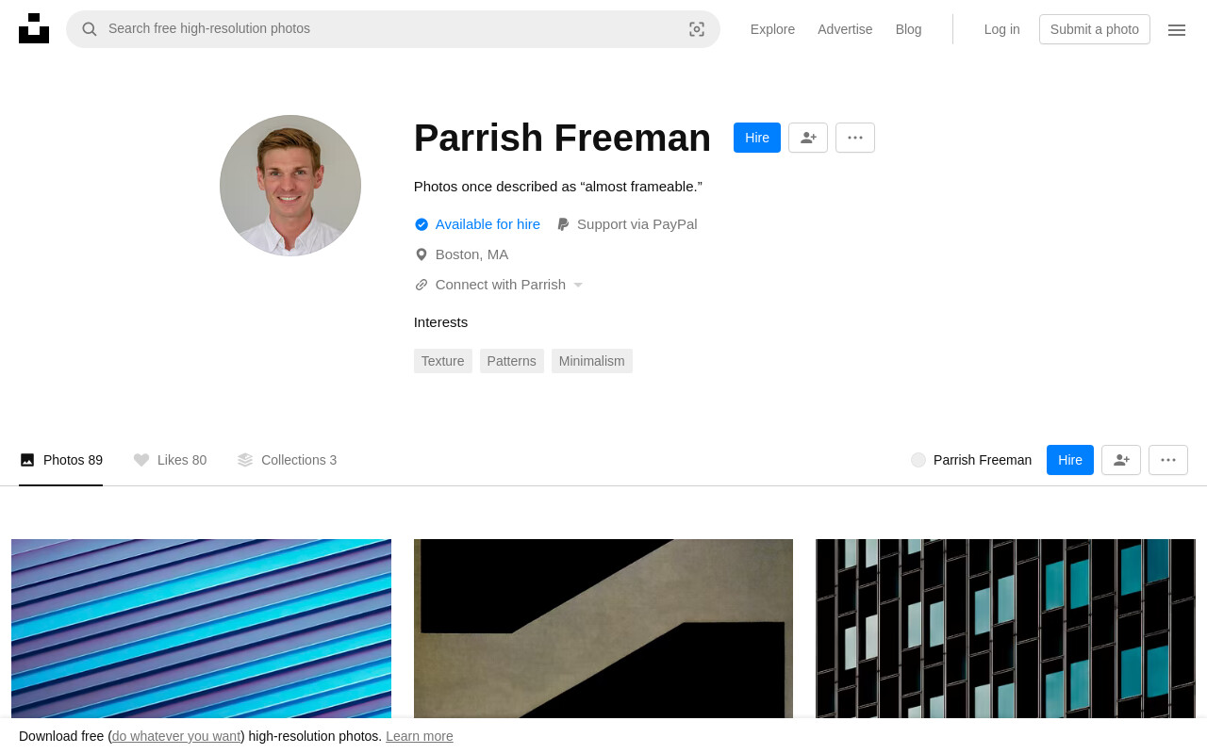The image size is (1207, 754).
Task: Click the 'do whatever you want' license link
Action: pos(176,736)
